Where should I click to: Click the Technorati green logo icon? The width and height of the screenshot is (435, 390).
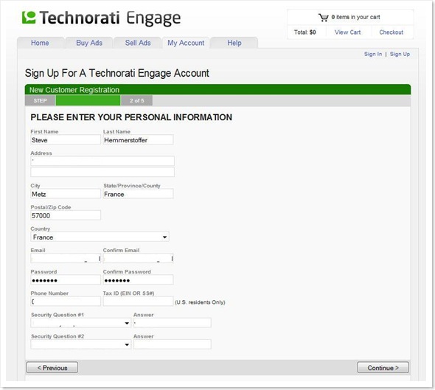click(29, 18)
